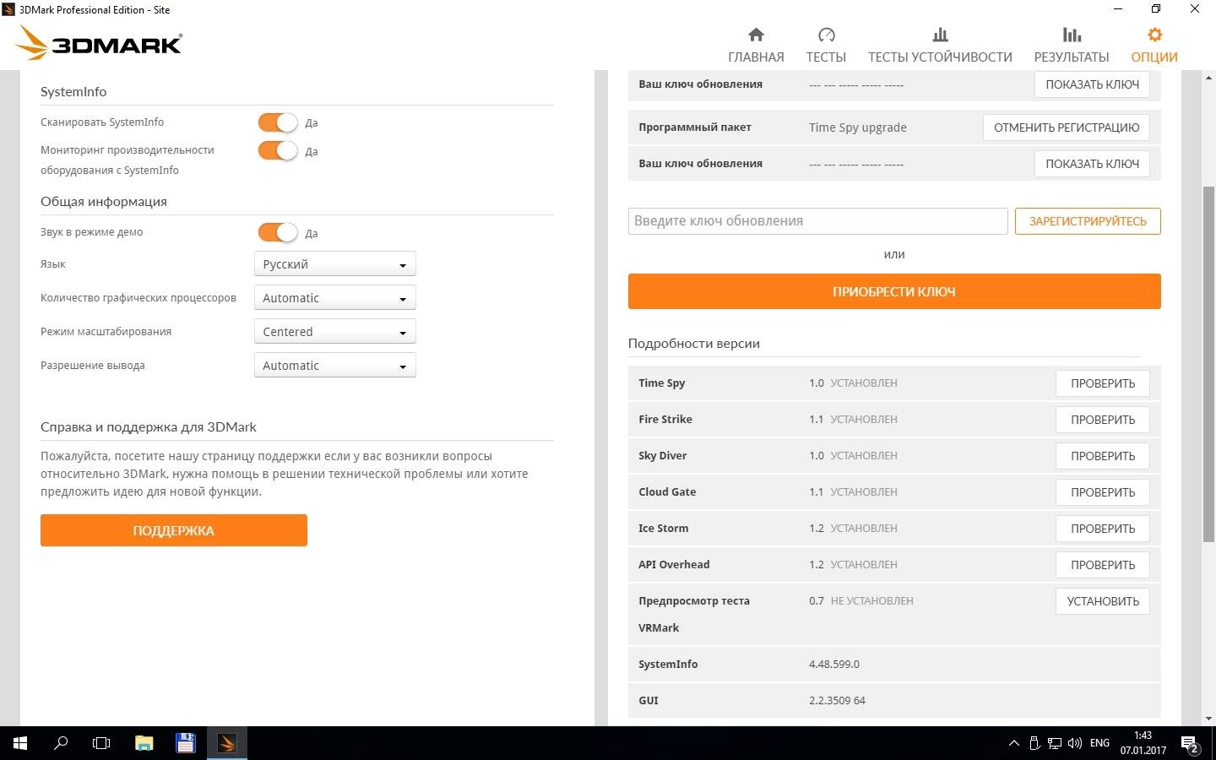Click the right panel vertical scrollbar

(1208, 363)
